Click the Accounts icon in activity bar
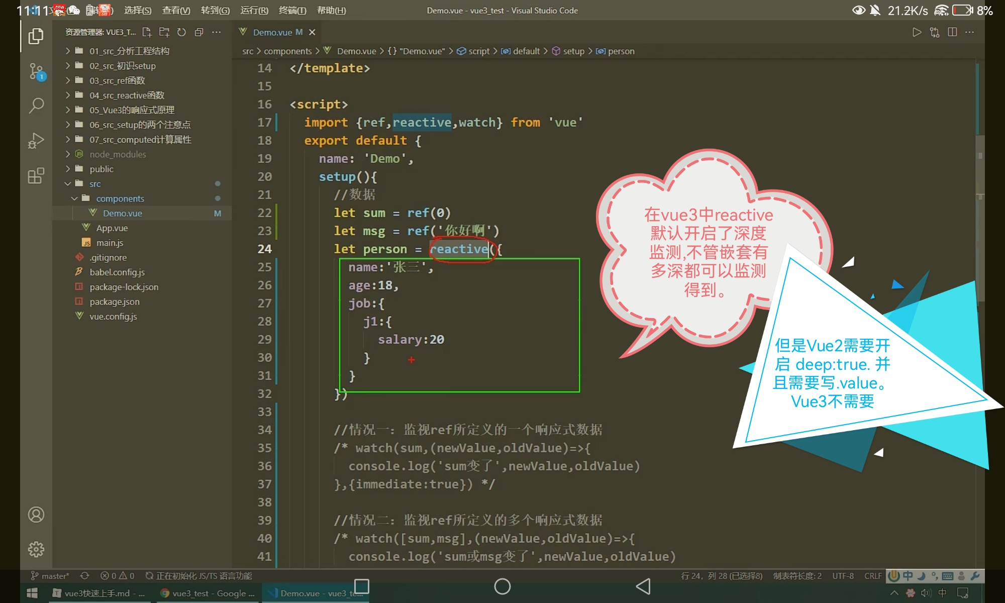This screenshot has width=1005, height=603. pyautogui.click(x=36, y=515)
